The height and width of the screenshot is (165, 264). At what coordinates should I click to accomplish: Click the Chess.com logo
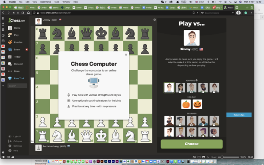click(17, 20)
